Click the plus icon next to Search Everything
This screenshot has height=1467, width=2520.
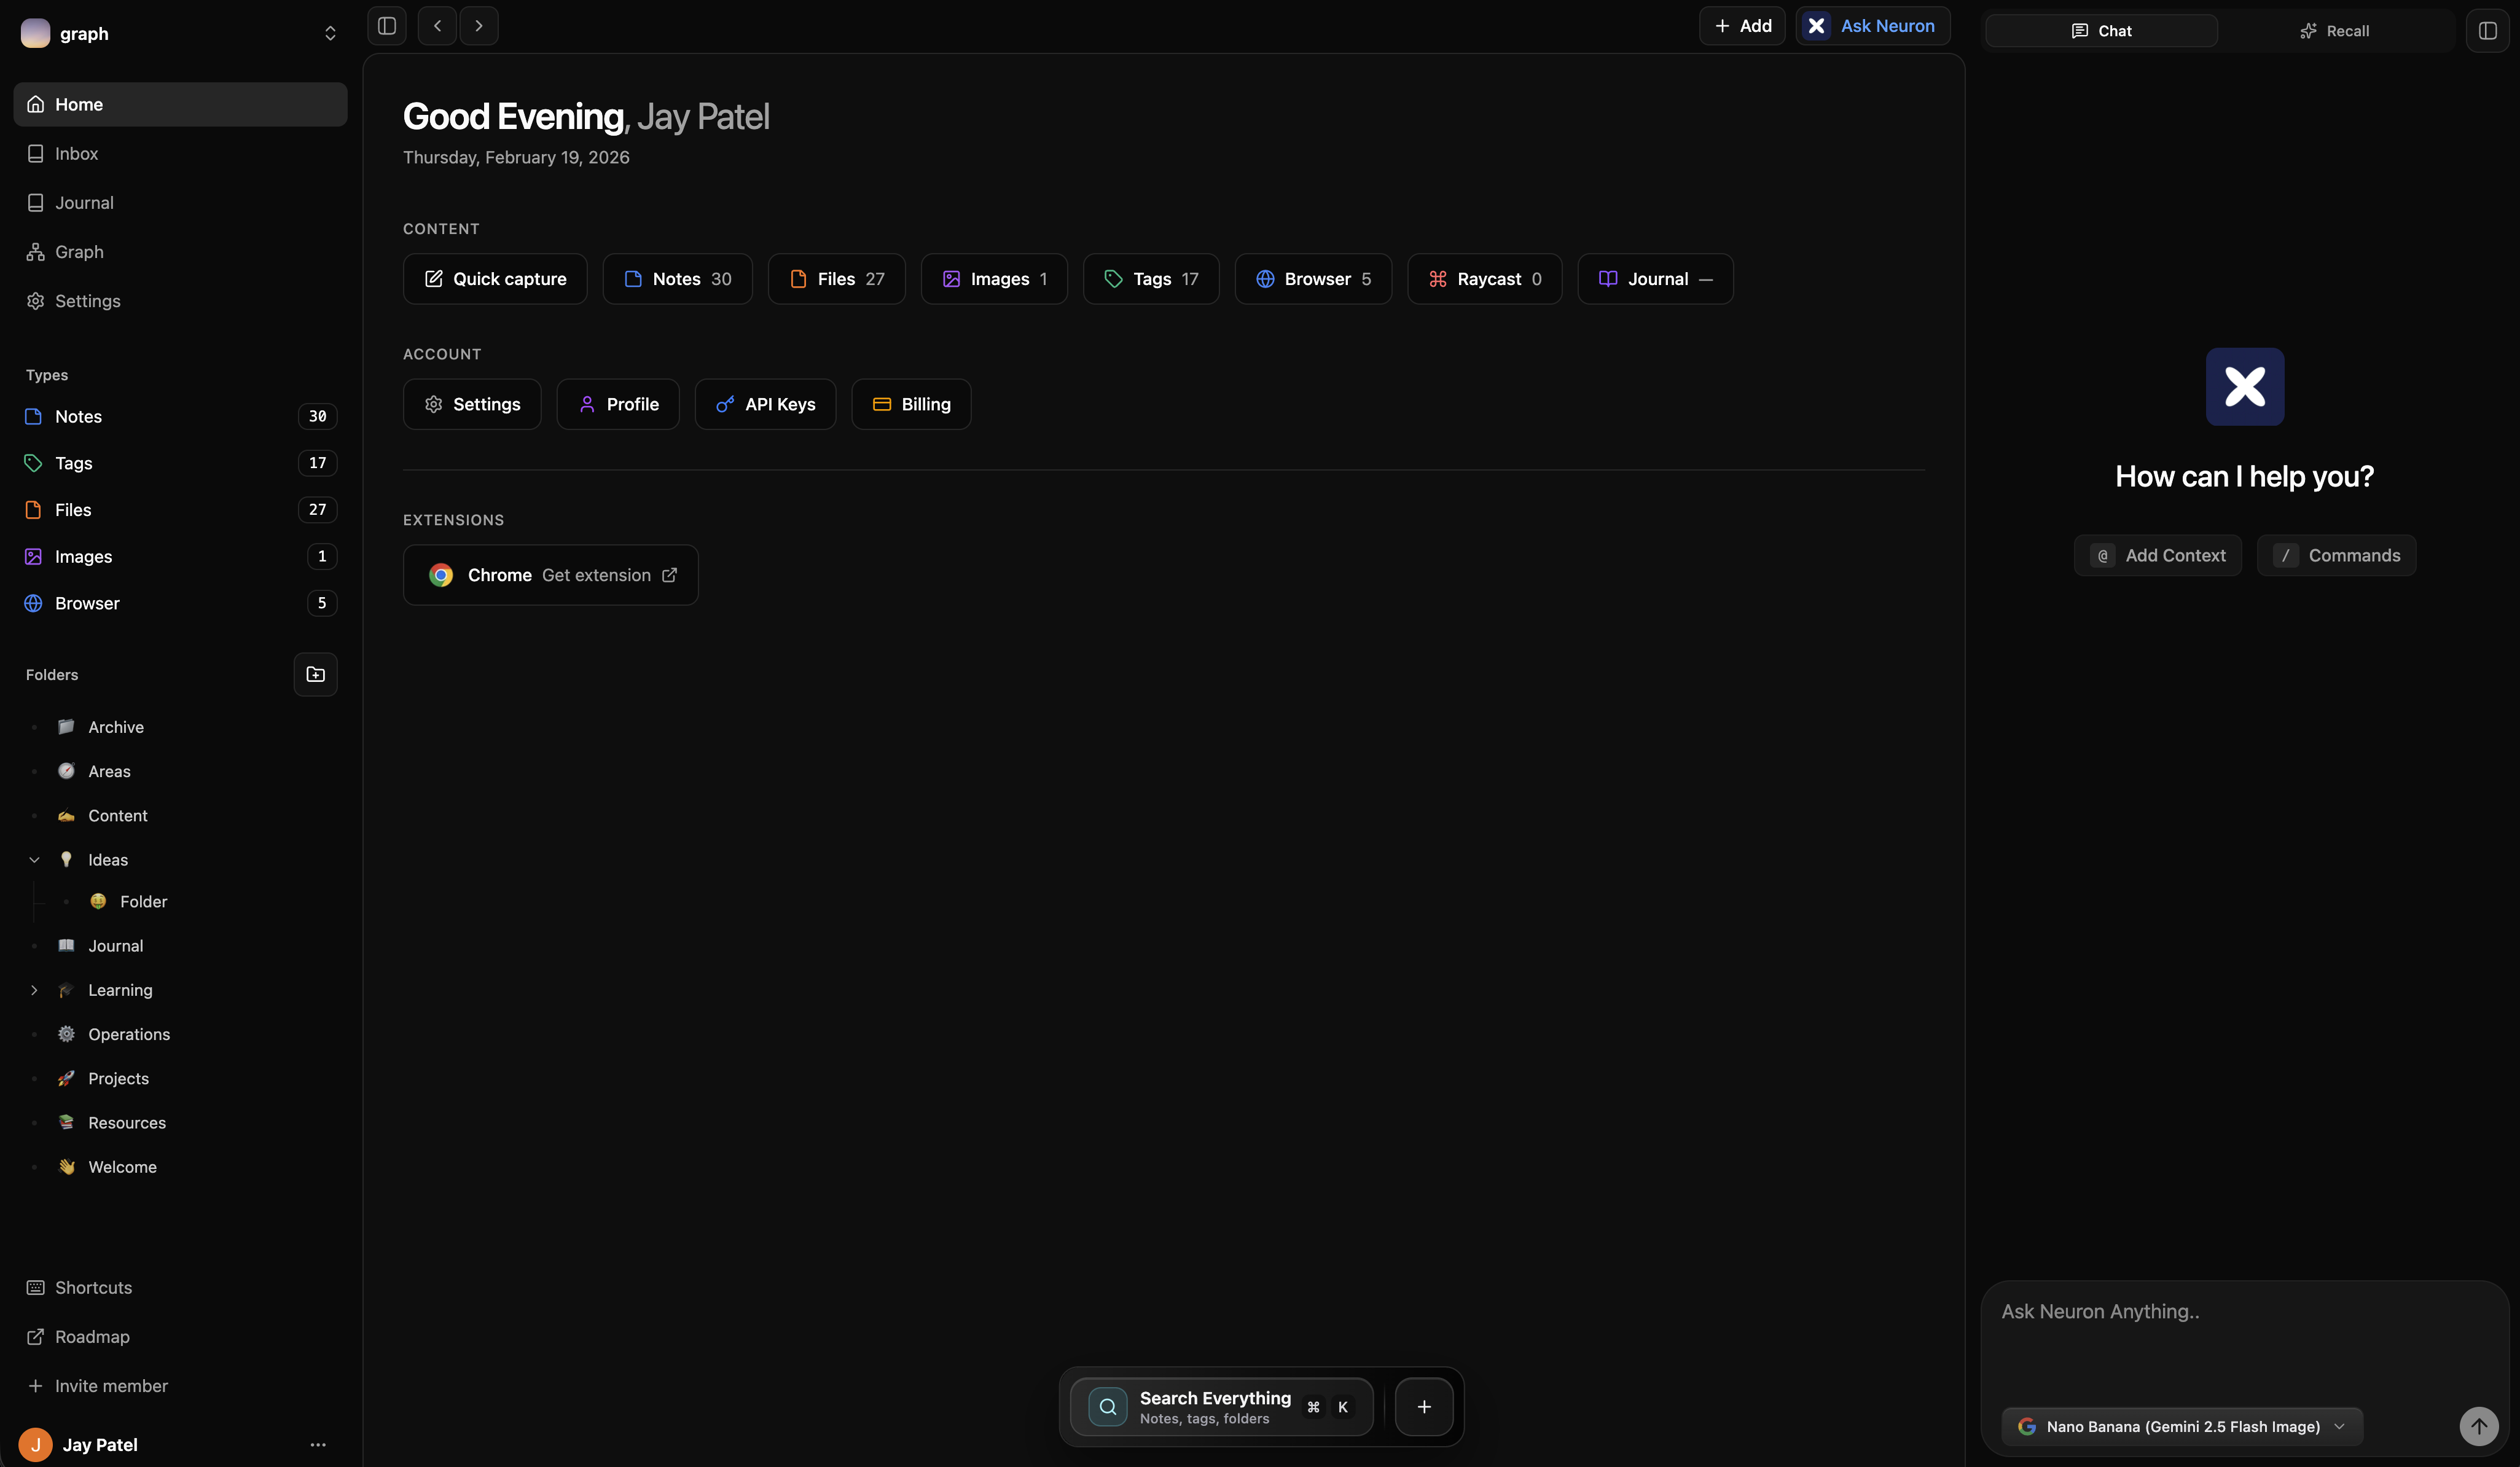(1424, 1406)
